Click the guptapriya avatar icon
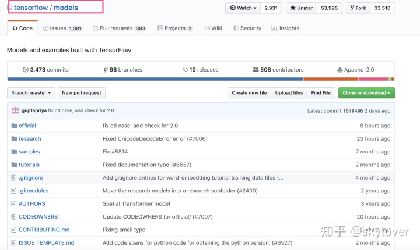This screenshot has height=250, width=420. tap(15, 110)
